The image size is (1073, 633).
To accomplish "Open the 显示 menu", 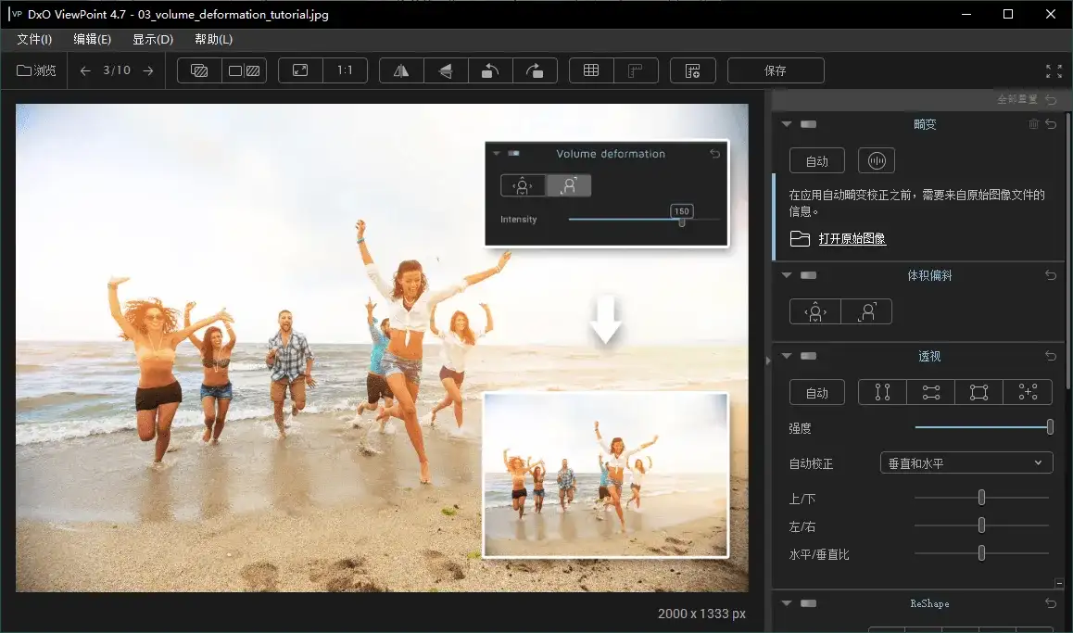I will click(151, 39).
